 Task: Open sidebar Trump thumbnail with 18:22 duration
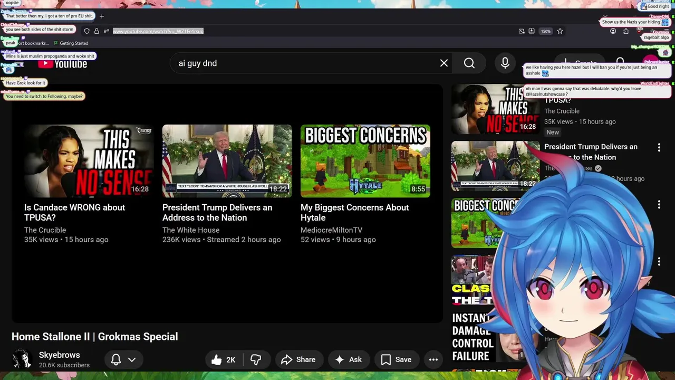[x=495, y=166]
